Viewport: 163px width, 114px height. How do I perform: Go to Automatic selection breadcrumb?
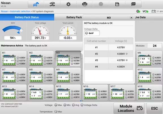point(20,11)
